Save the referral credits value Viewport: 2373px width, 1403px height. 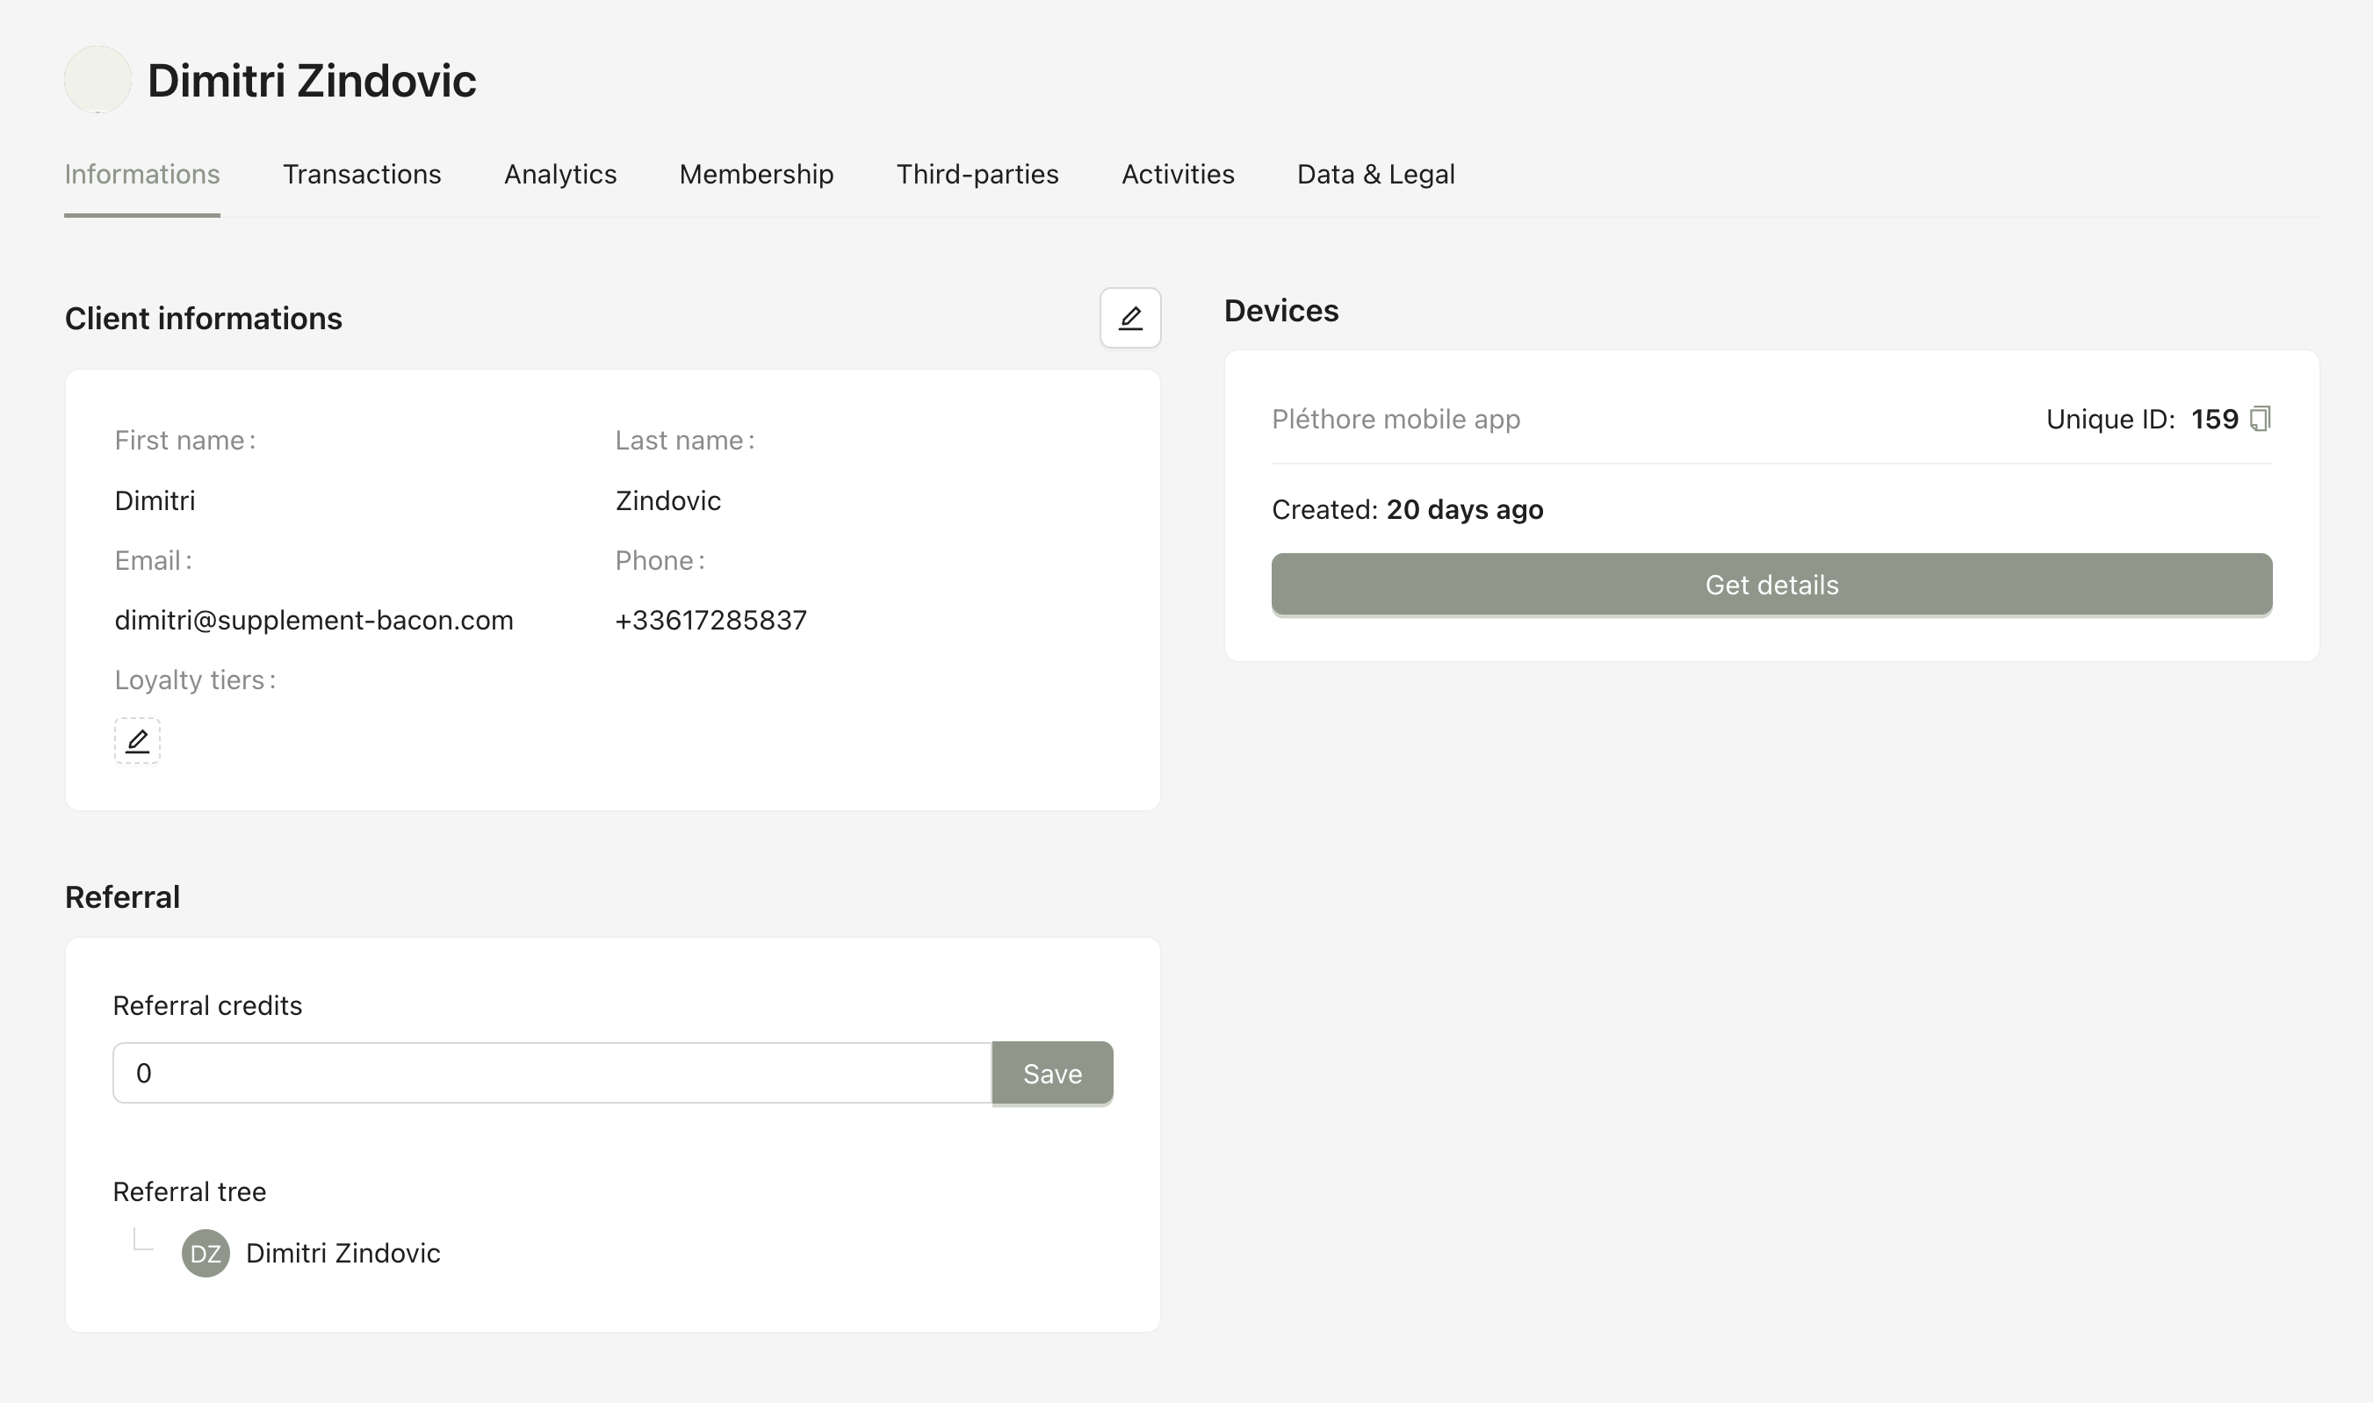pos(1051,1073)
